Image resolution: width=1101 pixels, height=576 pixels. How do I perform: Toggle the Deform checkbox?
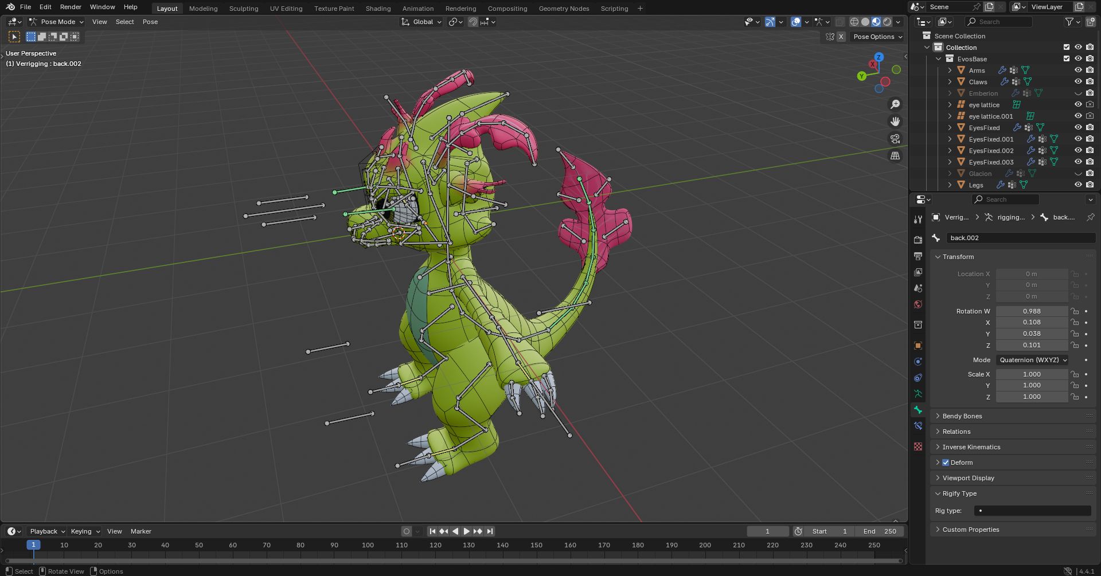coord(946,463)
